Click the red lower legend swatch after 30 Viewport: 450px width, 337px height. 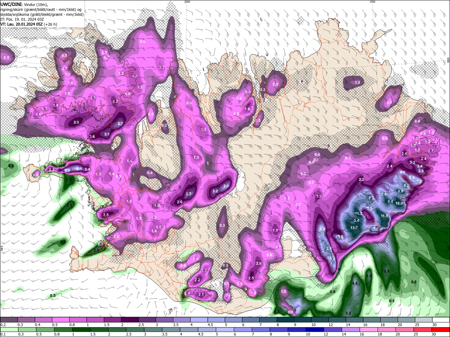(x=441, y=330)
